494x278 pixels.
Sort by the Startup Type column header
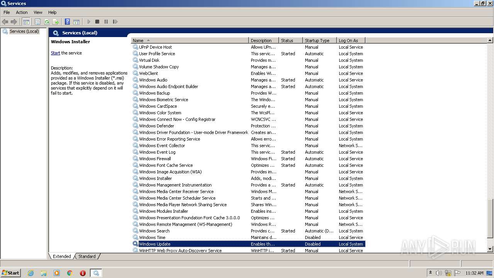[320, 40]
